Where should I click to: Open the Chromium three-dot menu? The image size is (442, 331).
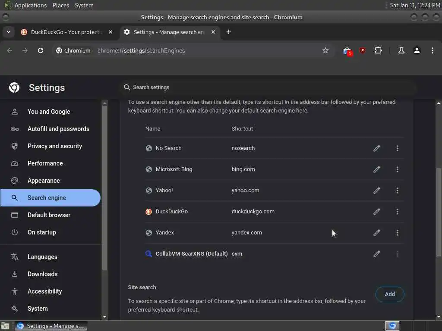point(433,50)
